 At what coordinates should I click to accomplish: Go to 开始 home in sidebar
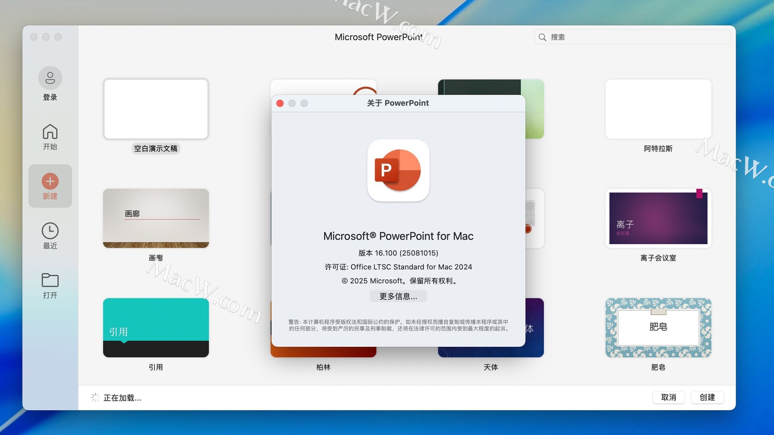50,137
